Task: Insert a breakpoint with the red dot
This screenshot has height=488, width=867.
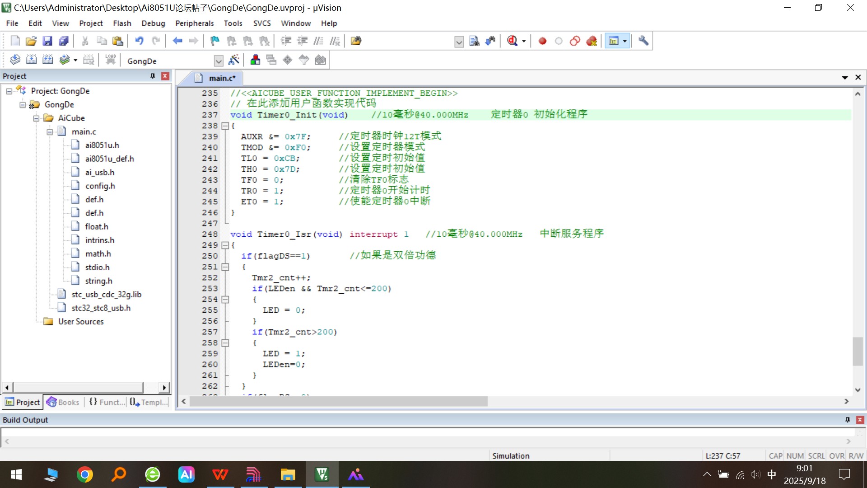Action: [x=542, y=41]
